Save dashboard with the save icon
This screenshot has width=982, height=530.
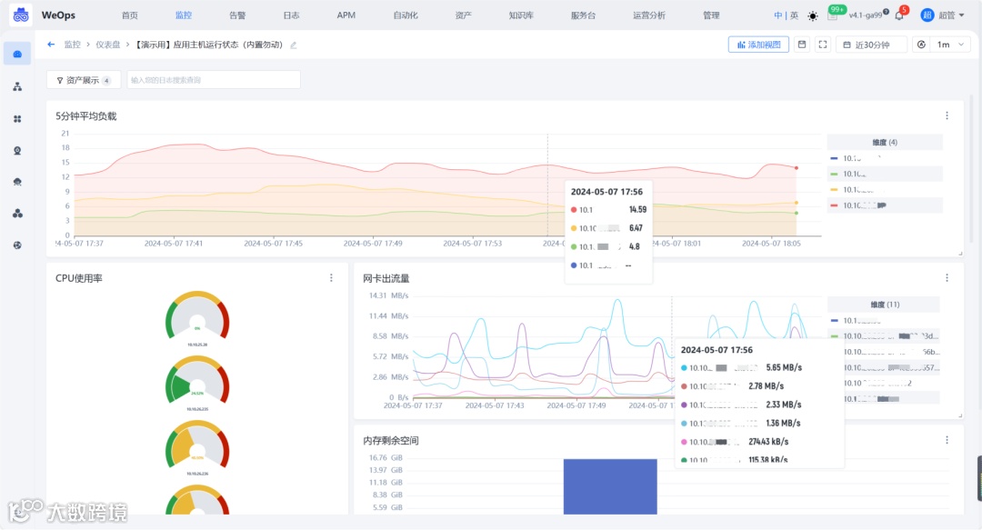click(x=802, y=45)
